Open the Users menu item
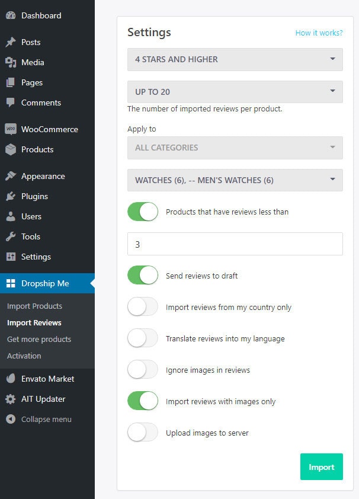The height and width of the screenshot is (499, 359). (x=47, y=216)
